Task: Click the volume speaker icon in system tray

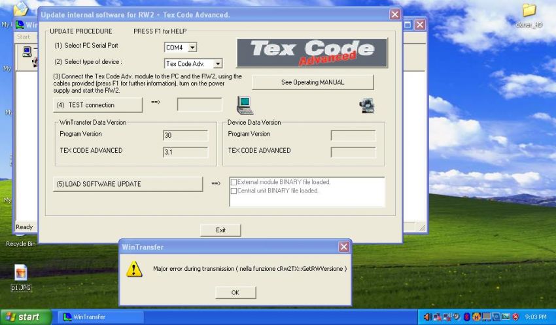Action: [428, 317]
